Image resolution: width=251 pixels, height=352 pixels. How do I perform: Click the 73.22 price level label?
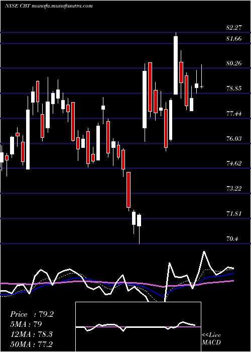pos(234,189)
